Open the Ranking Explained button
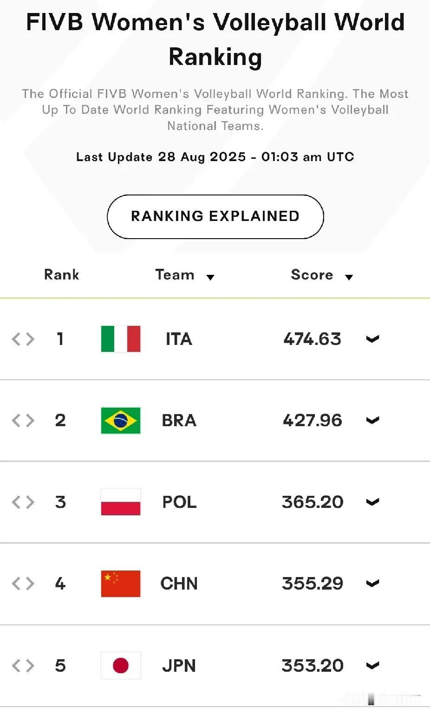This screenshot has height=714, width=430. 215,217
